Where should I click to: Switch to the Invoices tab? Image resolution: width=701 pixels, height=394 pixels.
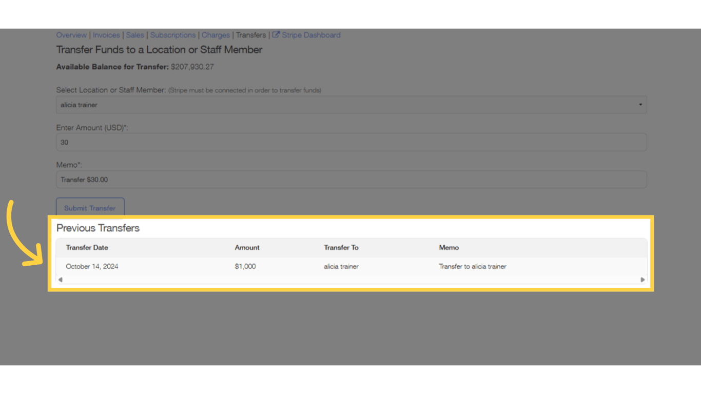click(106, 35)
